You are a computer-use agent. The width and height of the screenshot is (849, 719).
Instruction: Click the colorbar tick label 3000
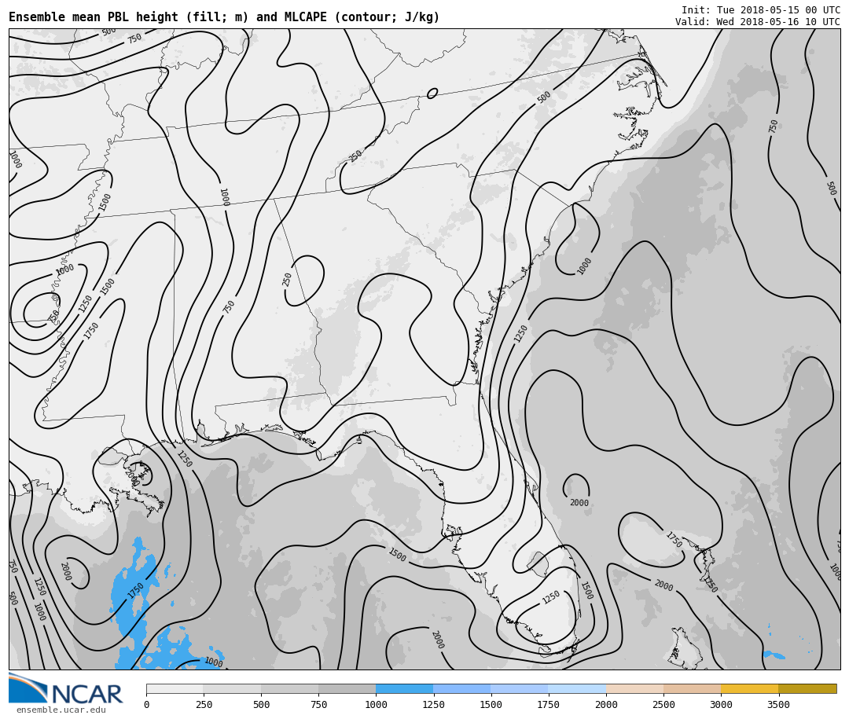[x=721, y=704]
